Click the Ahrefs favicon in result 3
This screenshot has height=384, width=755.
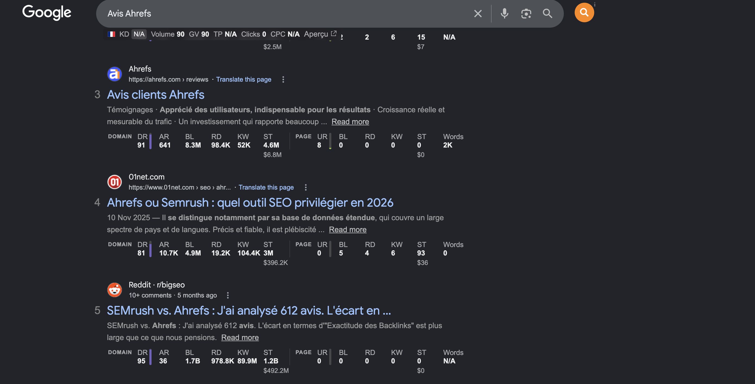(114, 74)
